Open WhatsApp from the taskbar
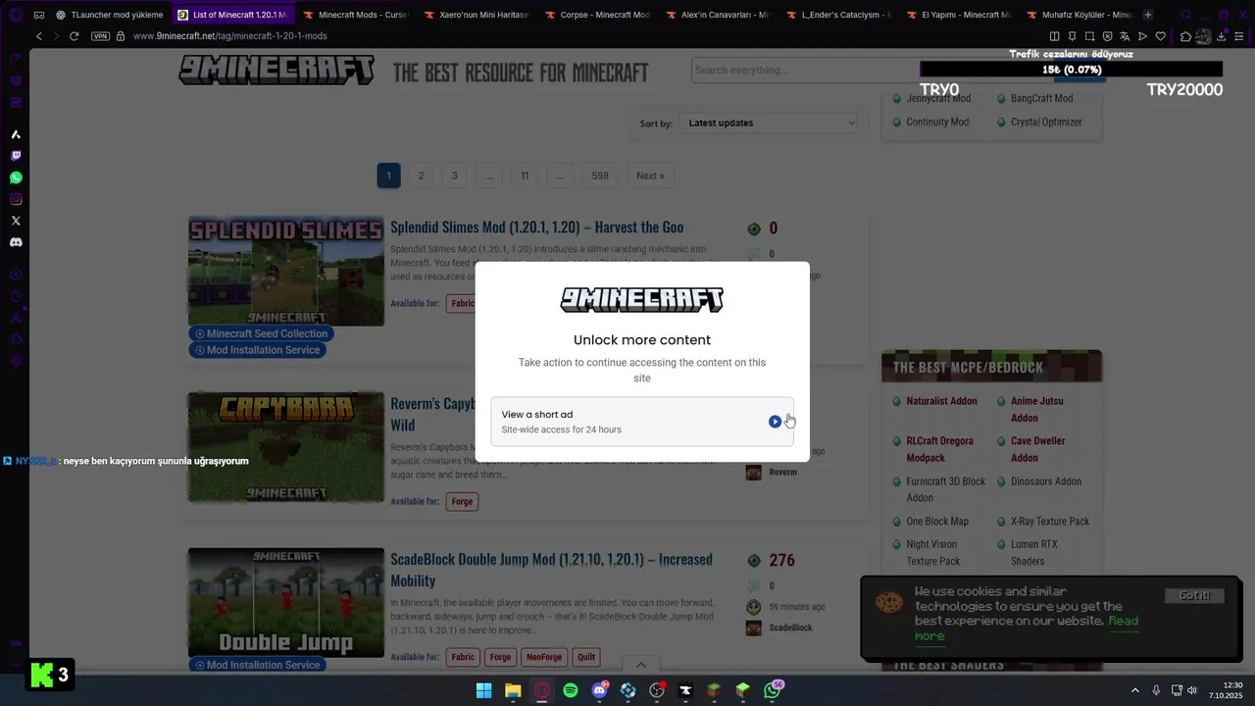 point(773,690)
